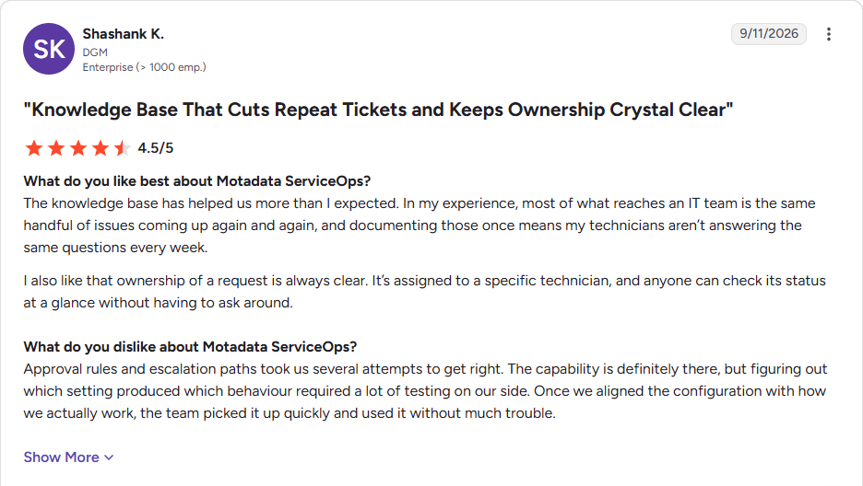Click the DGM job title text
863x486 pixels.
coord(95,52)
